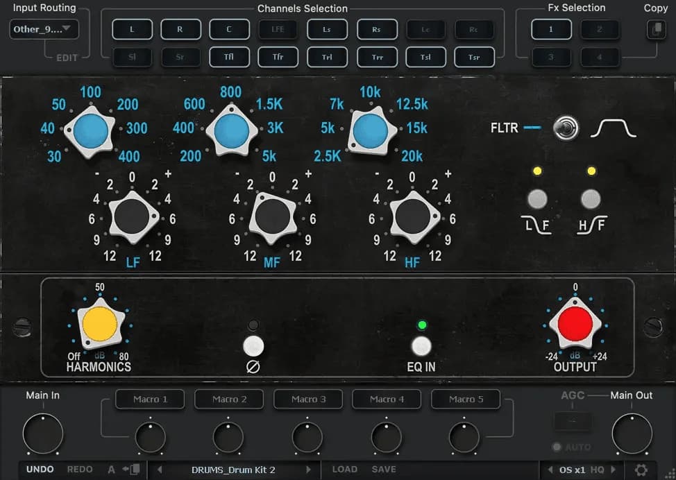This screenshot has height=480, width=676.
Task: Step oversampling down with left arrow
Action: 550,470
